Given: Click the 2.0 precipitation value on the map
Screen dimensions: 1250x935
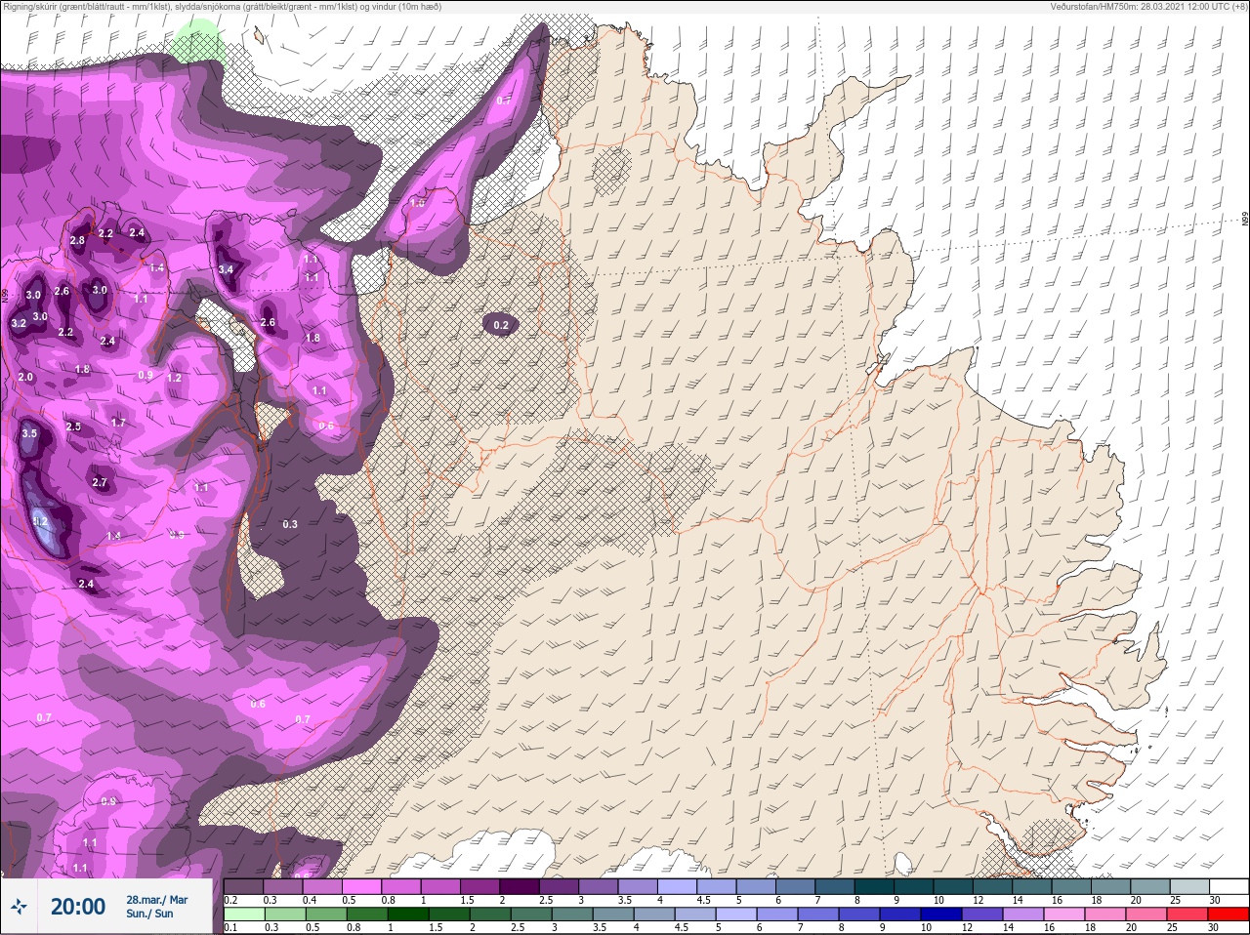Looking at the screenshot, I should point(25,377).
